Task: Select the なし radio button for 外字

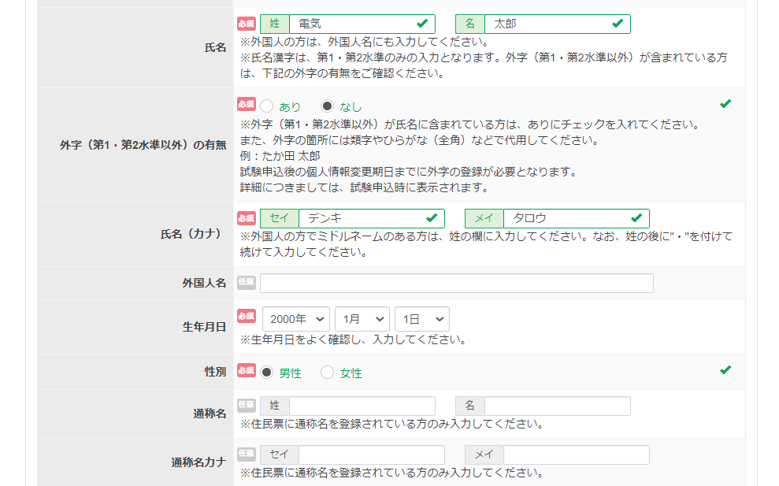Action: 328,106
